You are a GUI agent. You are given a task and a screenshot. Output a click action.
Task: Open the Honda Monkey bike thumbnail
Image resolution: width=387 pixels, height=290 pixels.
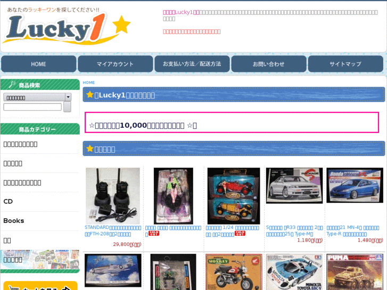click(x=234, y=272)
